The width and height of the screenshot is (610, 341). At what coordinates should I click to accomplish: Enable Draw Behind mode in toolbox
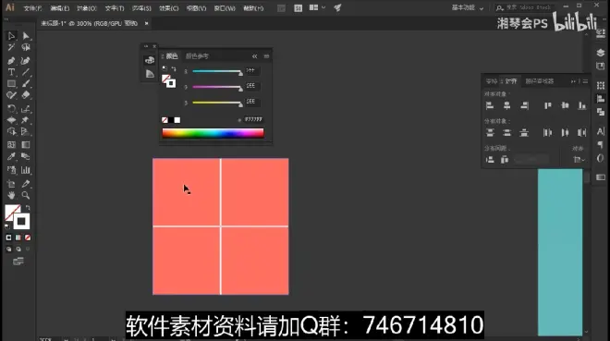tap(18, 250)
